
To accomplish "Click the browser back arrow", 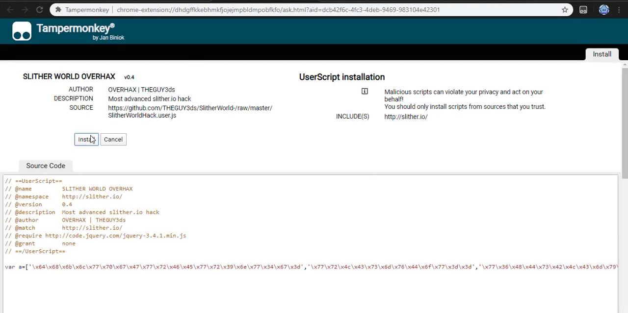I will click(11, 9).
